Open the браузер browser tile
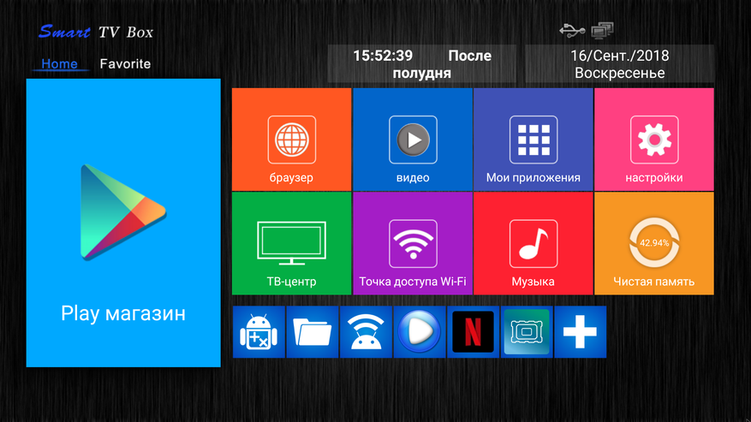The width and height of the screenshot is (751, 422). click(x=292, y=140)
